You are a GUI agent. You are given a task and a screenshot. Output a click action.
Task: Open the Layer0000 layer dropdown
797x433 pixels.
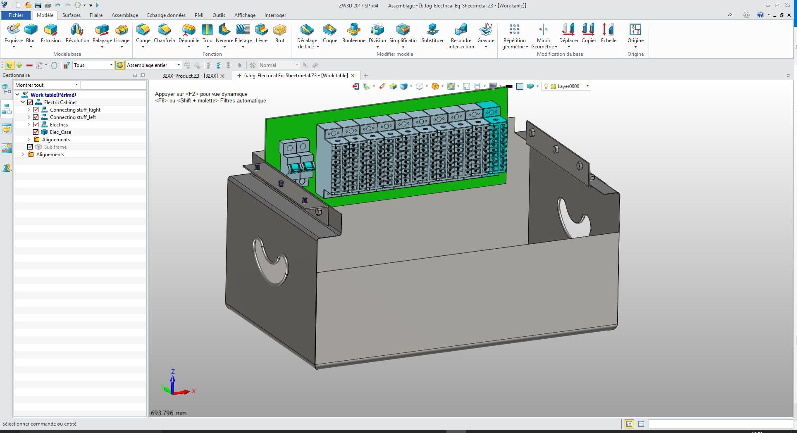pos(587,86)
